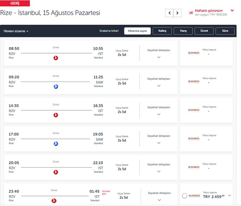Click AnadoluJet logo on 17:00 flight

point(56,144)
